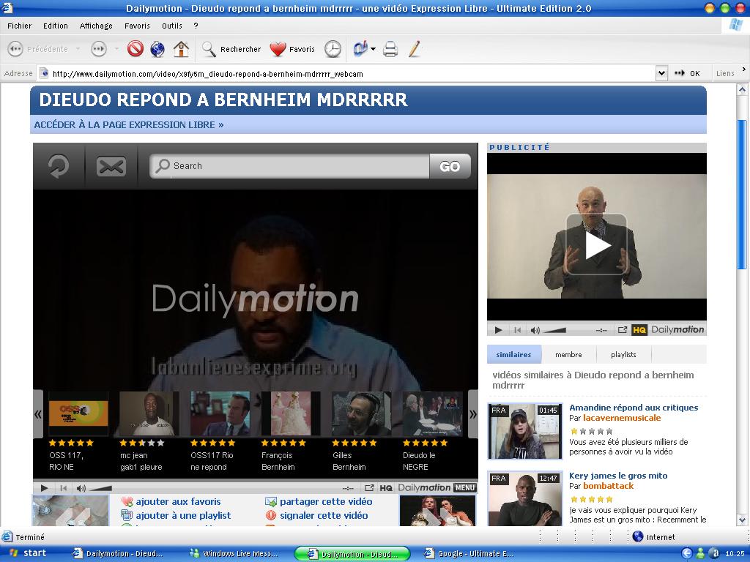750x562 pixels.
Task: Open browsing history clock icon
Action: tap(333, 49)
